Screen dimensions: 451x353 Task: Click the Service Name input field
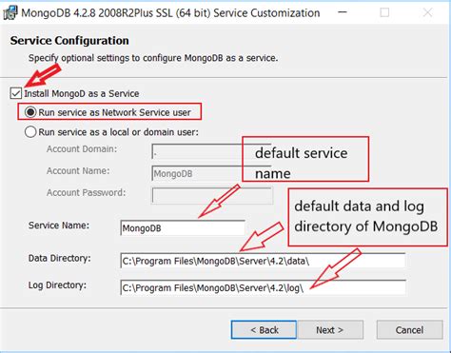pos(183,227)
